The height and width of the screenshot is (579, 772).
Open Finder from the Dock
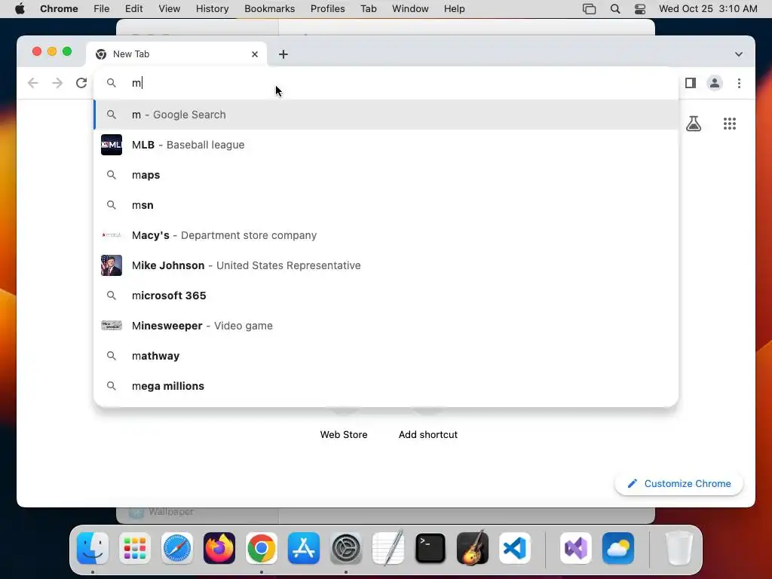pyautogui.click(x=93, y=548)
